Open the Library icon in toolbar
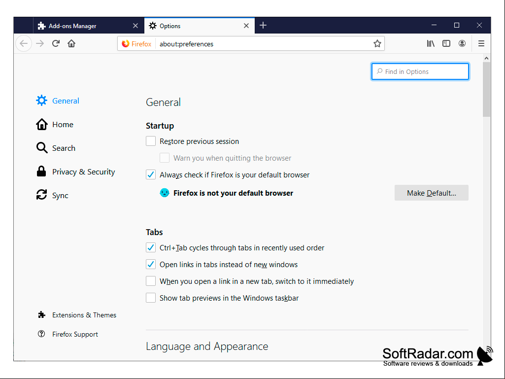 click(431, 43)
